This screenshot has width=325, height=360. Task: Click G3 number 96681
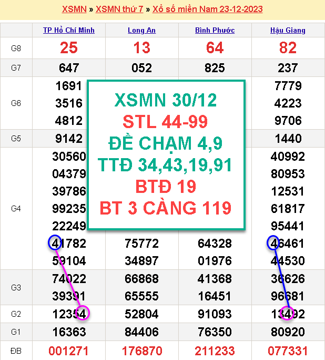[288, 296]
